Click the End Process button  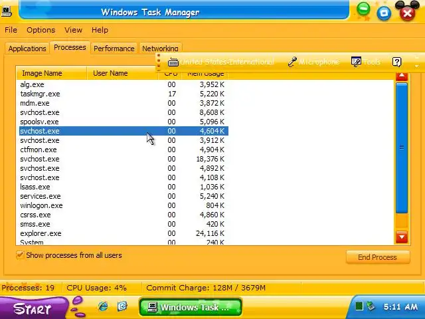point(378,257)
